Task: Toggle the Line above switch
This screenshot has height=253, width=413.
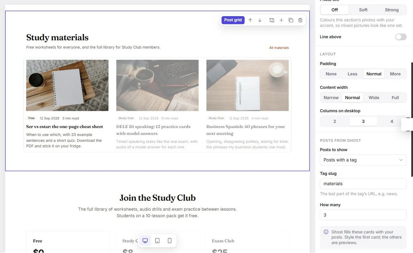Action: coord(401,37)
